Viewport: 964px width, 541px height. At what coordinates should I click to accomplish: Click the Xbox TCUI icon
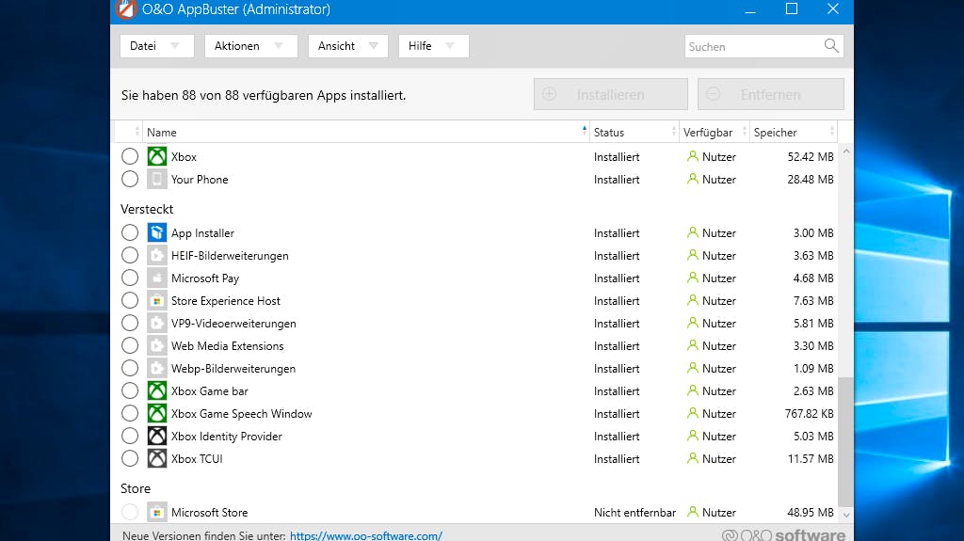(157, 458)
